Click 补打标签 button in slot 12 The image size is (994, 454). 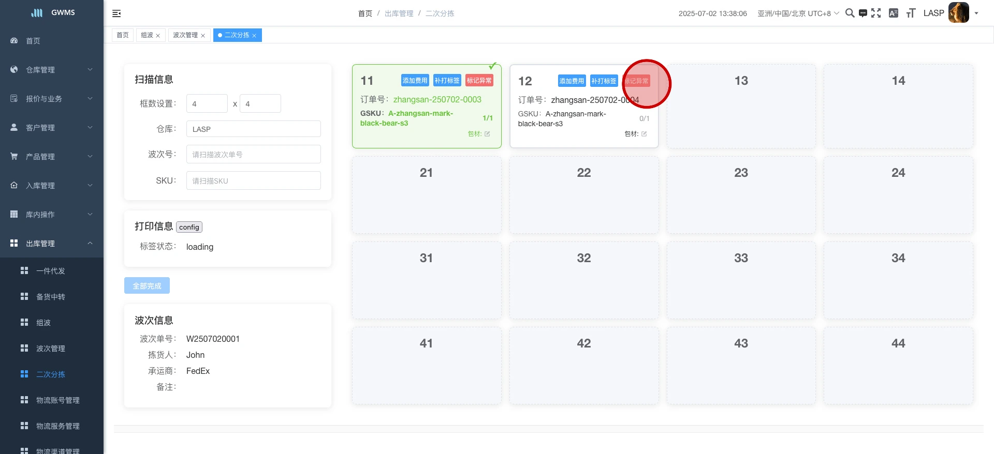604,81
